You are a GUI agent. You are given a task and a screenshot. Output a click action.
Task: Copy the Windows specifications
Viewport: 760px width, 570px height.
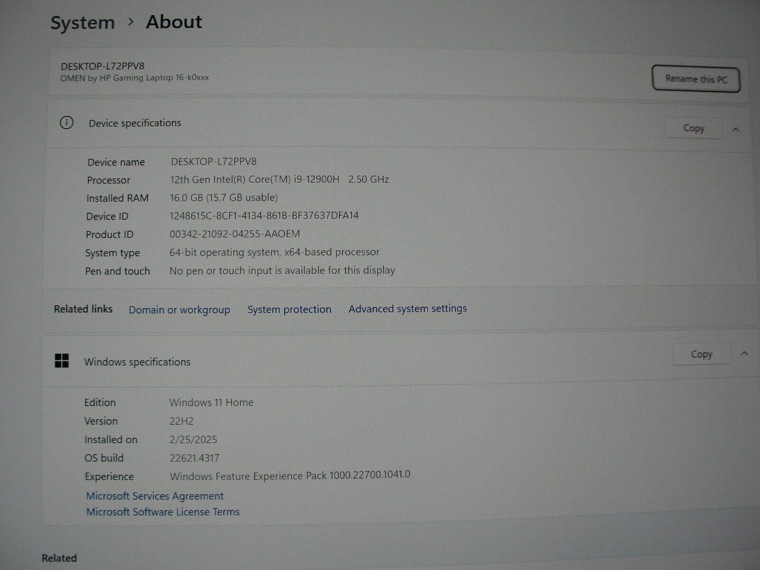pos(701,354)
